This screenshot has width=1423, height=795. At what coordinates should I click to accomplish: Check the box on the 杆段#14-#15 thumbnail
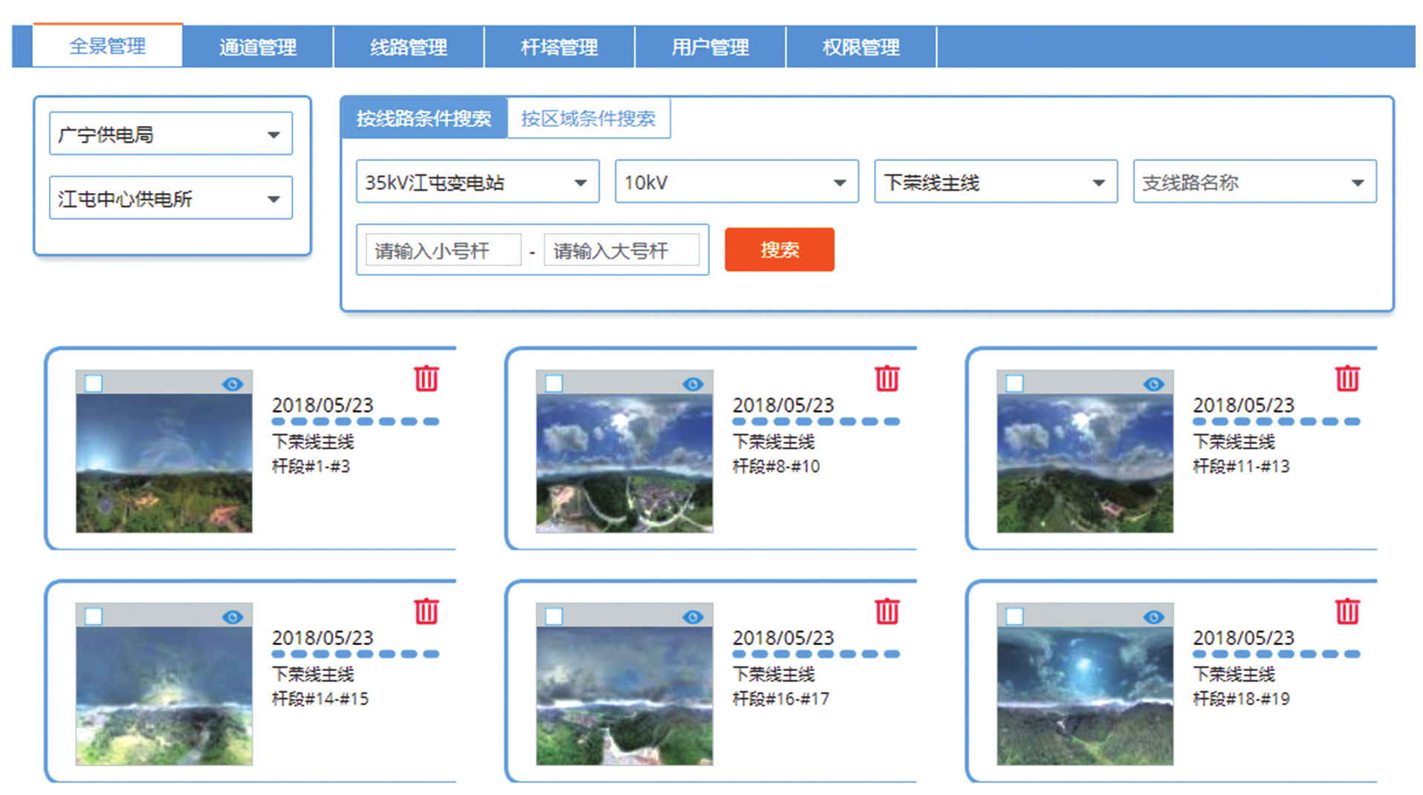[94, 617]
